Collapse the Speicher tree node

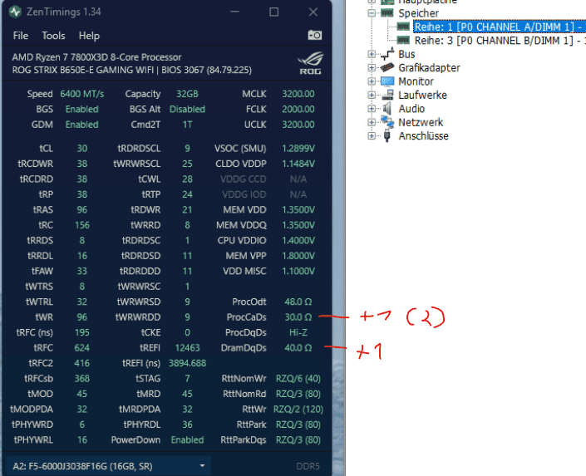click(x=372, y=13)
